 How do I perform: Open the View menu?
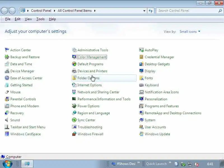tap(28, 19)
